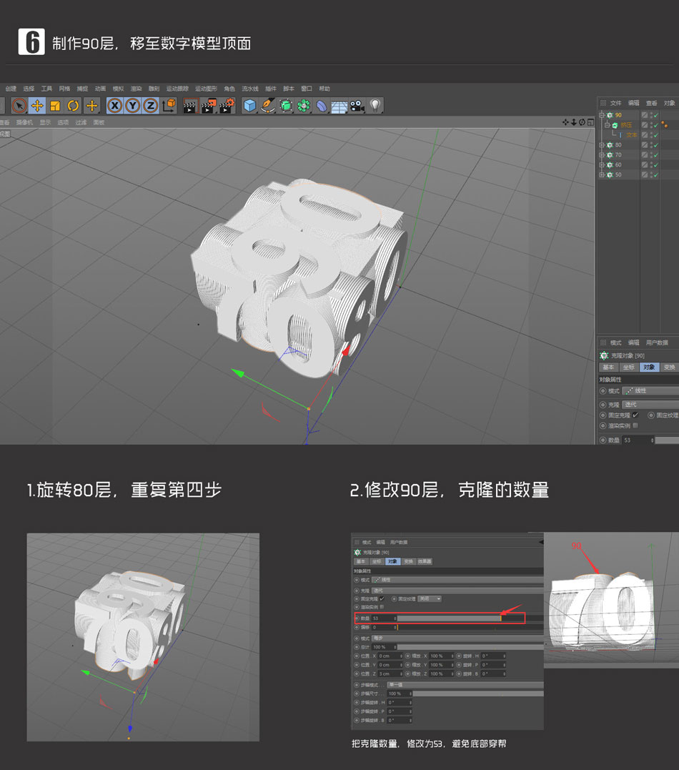
Task: Open the 渲染 menu
Action: pos(136,89)
